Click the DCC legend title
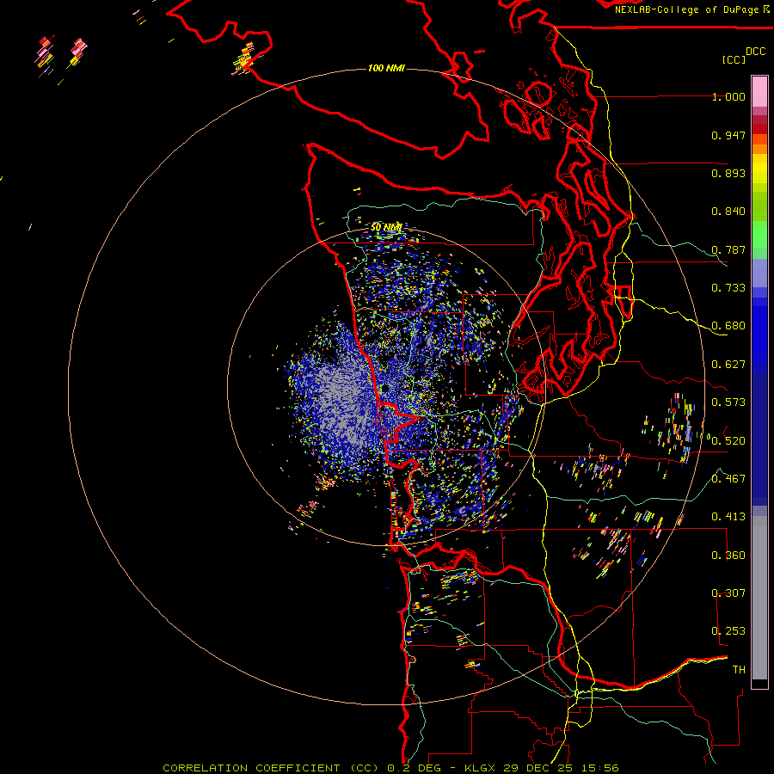 [756, 52]
